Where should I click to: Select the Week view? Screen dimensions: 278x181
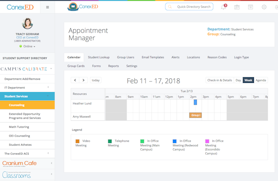[x=248, y=80]
